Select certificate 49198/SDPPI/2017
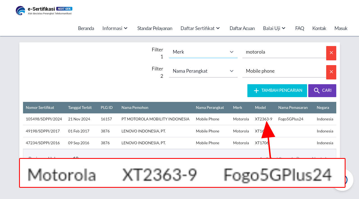Viewport: 359px width, 199px height. tap(43, 131)
